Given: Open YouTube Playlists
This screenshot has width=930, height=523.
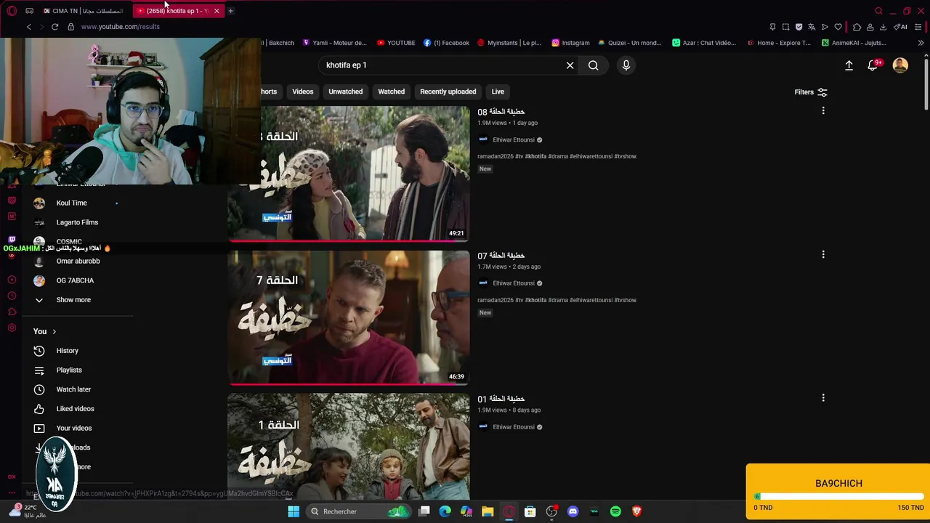Looking at the screenshot, I should click(x=69, y=370).
